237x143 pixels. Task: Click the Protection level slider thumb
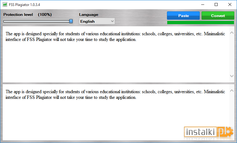click(x=71, y=21)
